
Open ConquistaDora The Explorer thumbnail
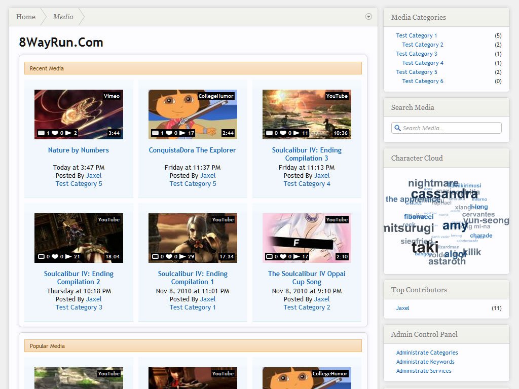pyautogui.click(x=193, y=114)
